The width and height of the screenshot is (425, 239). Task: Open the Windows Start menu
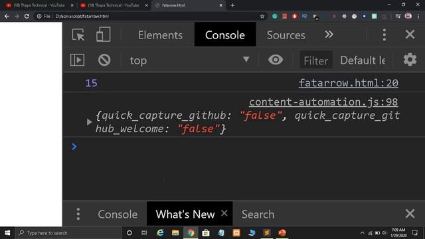pyautogui.click(x=7, y=233)
